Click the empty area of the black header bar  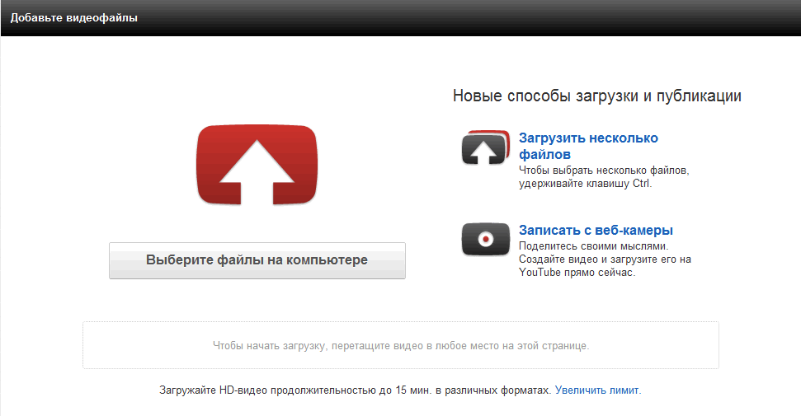459,18
